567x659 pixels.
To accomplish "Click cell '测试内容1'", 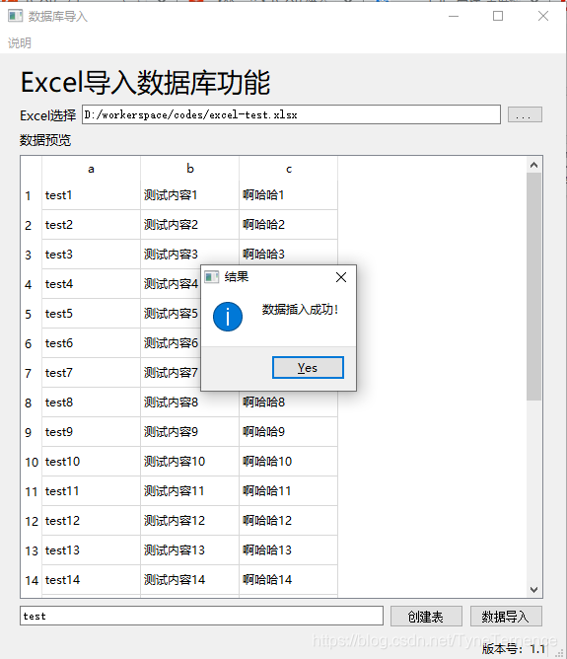I will point(190,195).
